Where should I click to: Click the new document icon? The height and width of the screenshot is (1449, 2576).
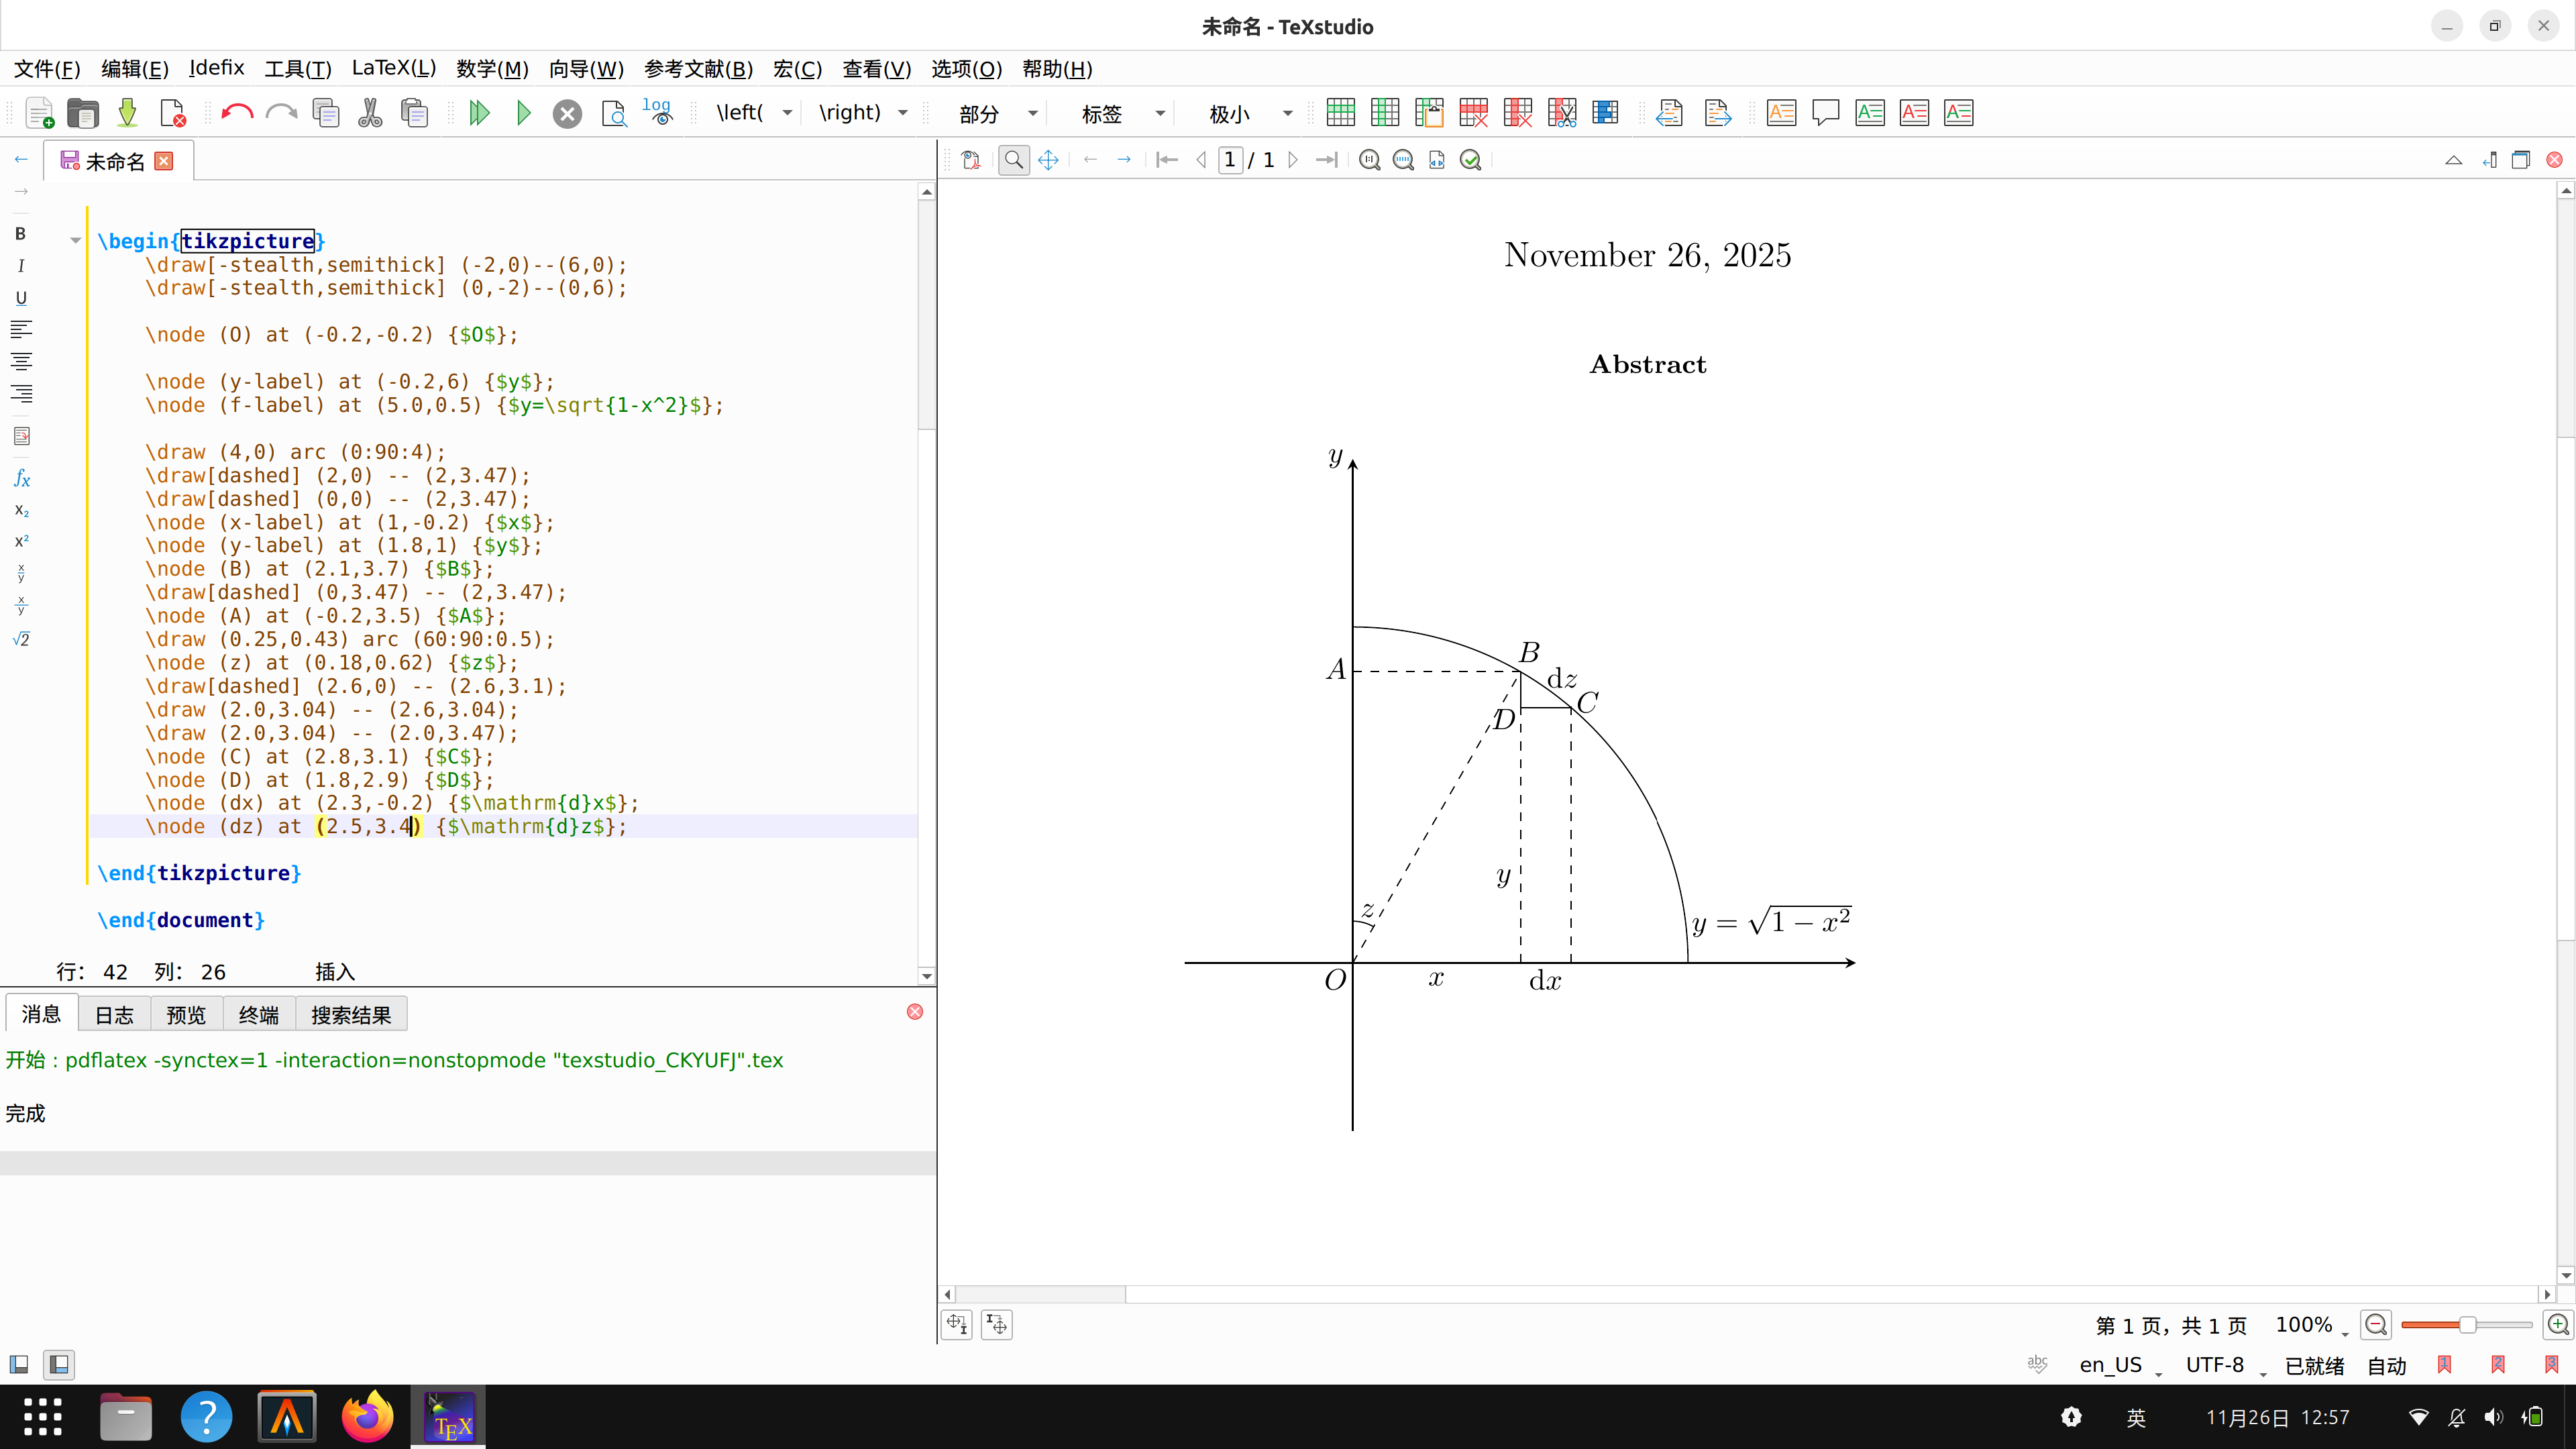39,113
